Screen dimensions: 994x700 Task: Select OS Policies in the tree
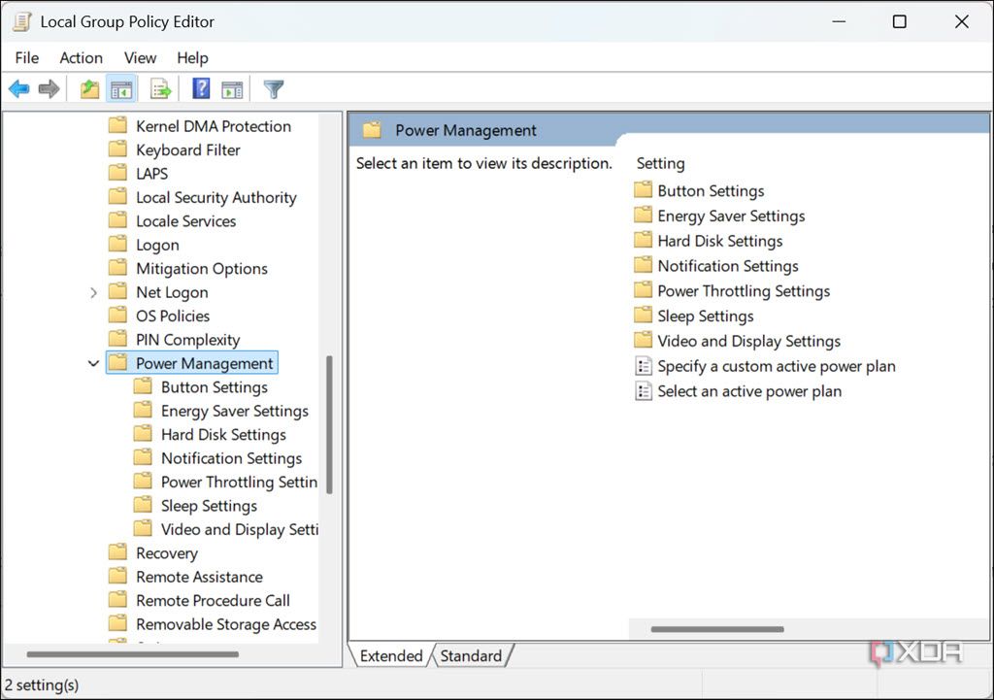173,316
